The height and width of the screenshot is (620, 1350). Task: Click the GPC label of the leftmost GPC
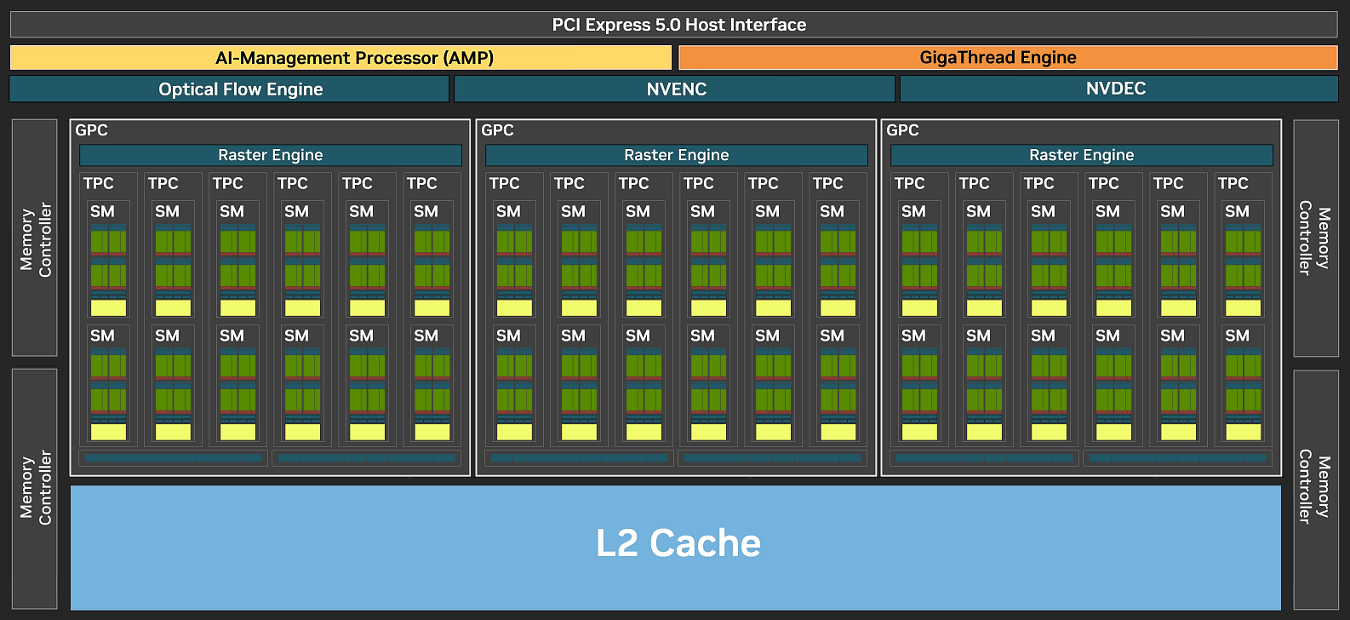tap(91, 130)
